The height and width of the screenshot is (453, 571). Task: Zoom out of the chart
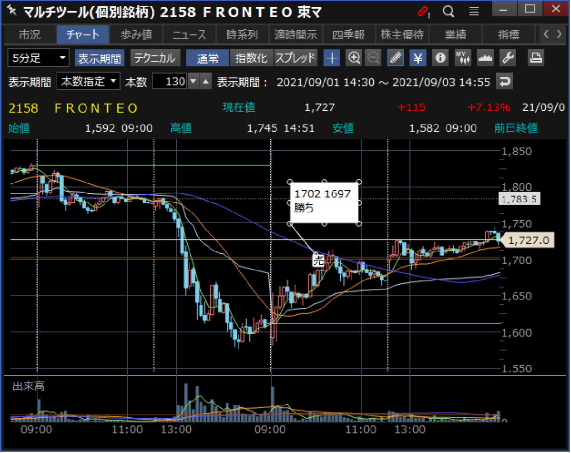click(374, 58)
